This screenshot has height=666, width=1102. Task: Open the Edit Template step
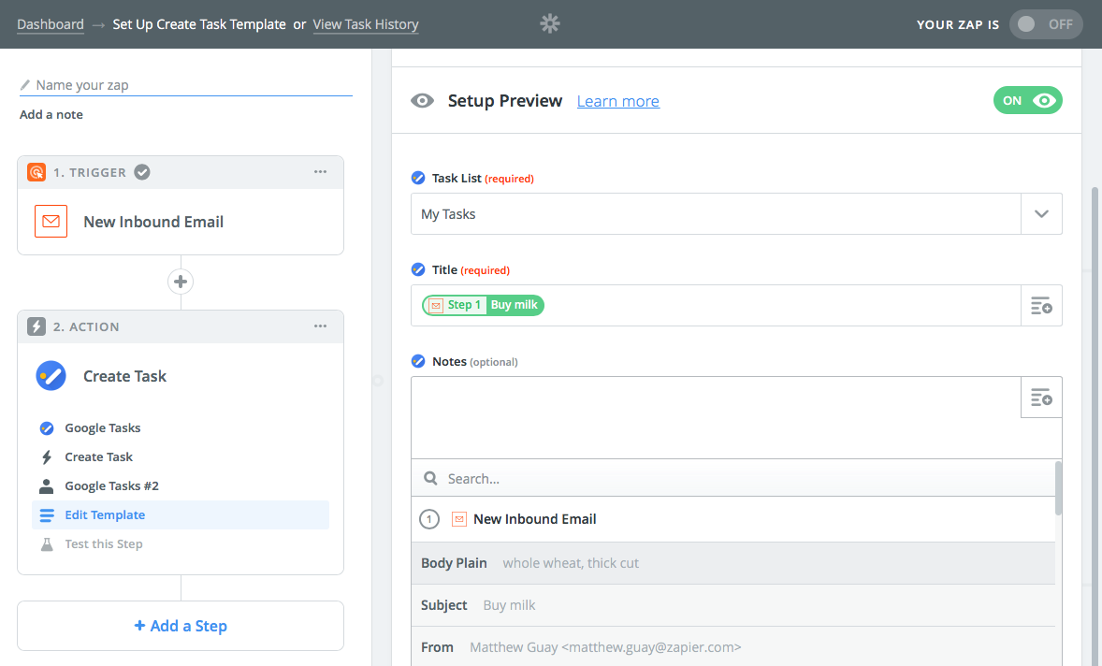point(180,515)
